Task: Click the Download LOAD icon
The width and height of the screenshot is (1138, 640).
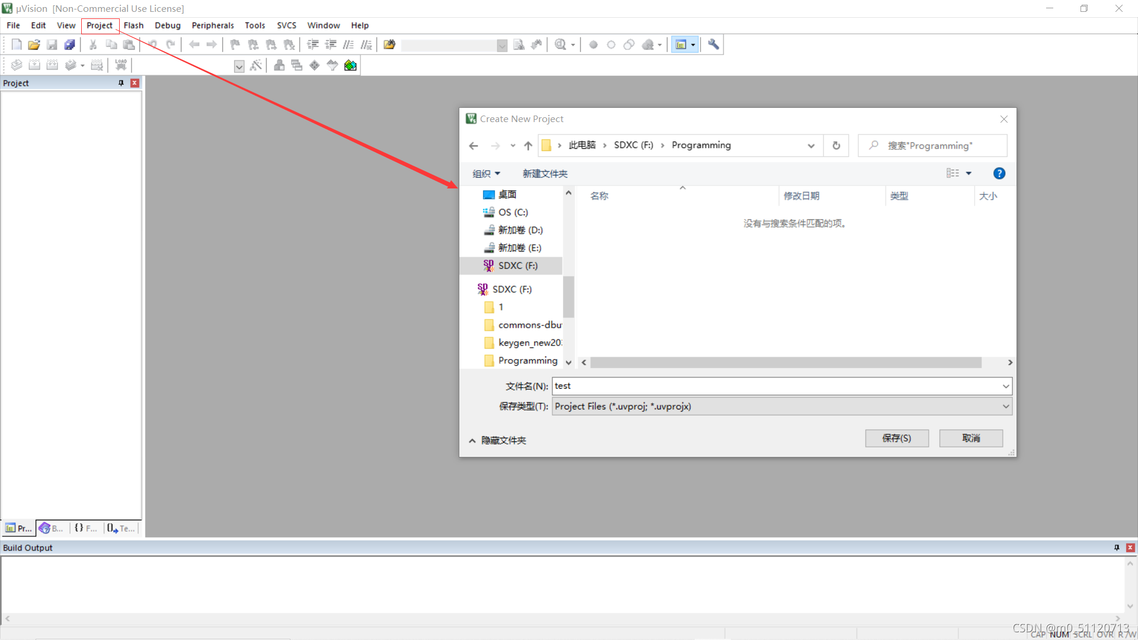Action: [121, 65]
